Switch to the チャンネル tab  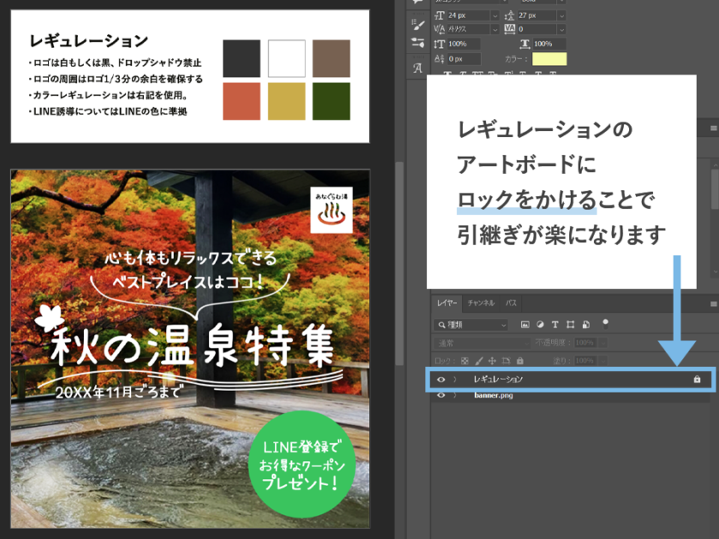(481, 303)
